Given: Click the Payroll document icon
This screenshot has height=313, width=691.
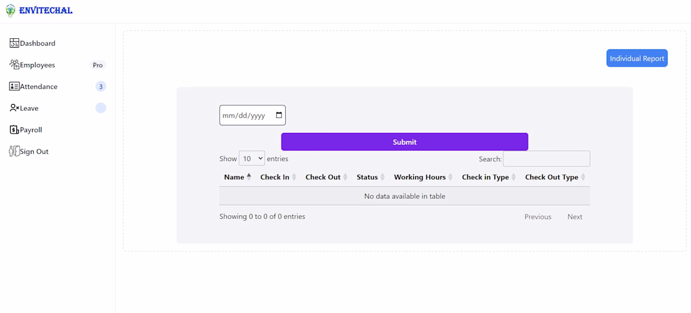Looking at the screenshot, I should (x=14, y=130).
